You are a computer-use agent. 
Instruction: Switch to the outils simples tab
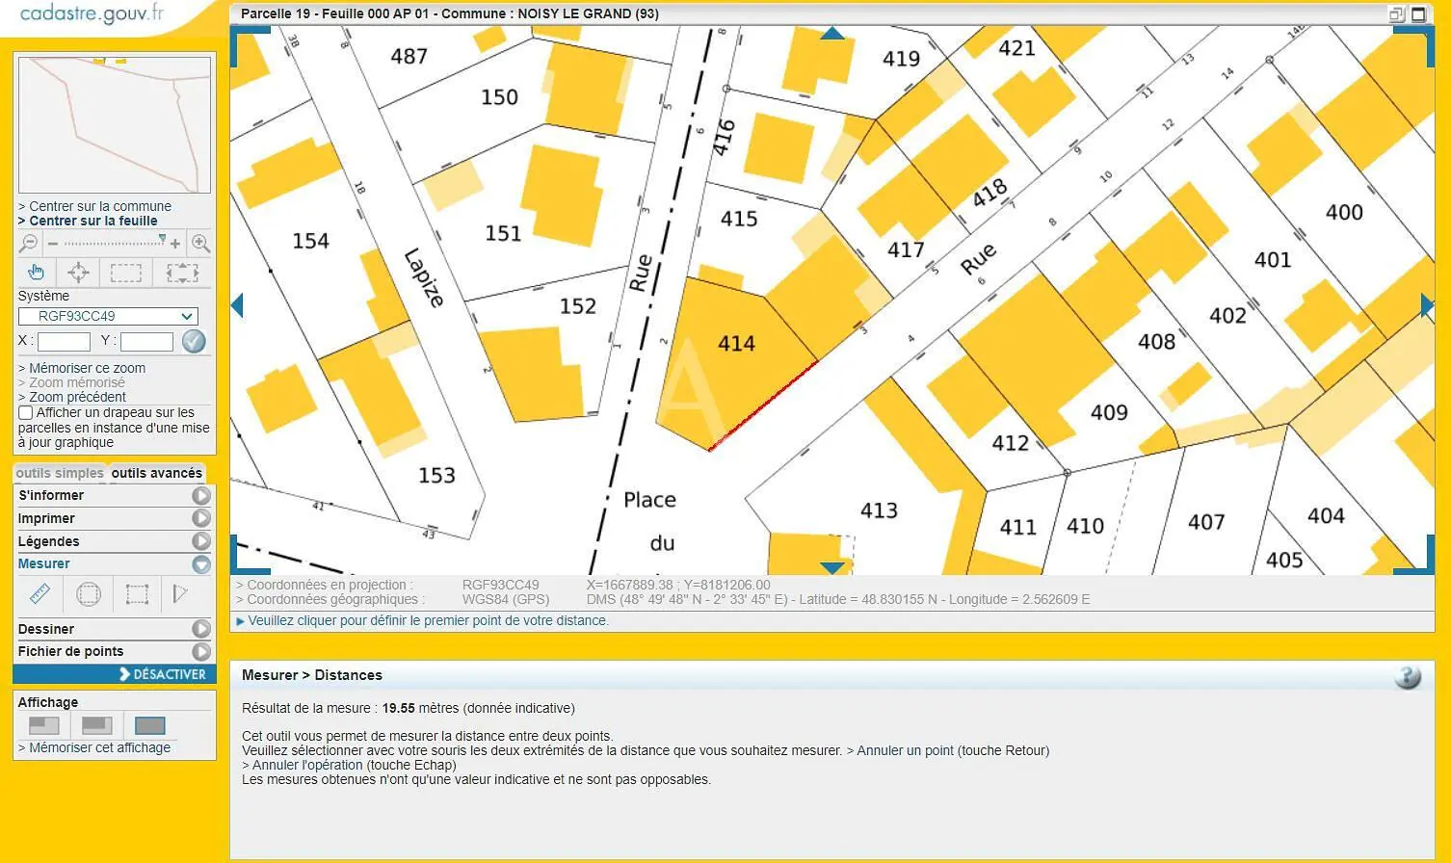coord(60,473)
